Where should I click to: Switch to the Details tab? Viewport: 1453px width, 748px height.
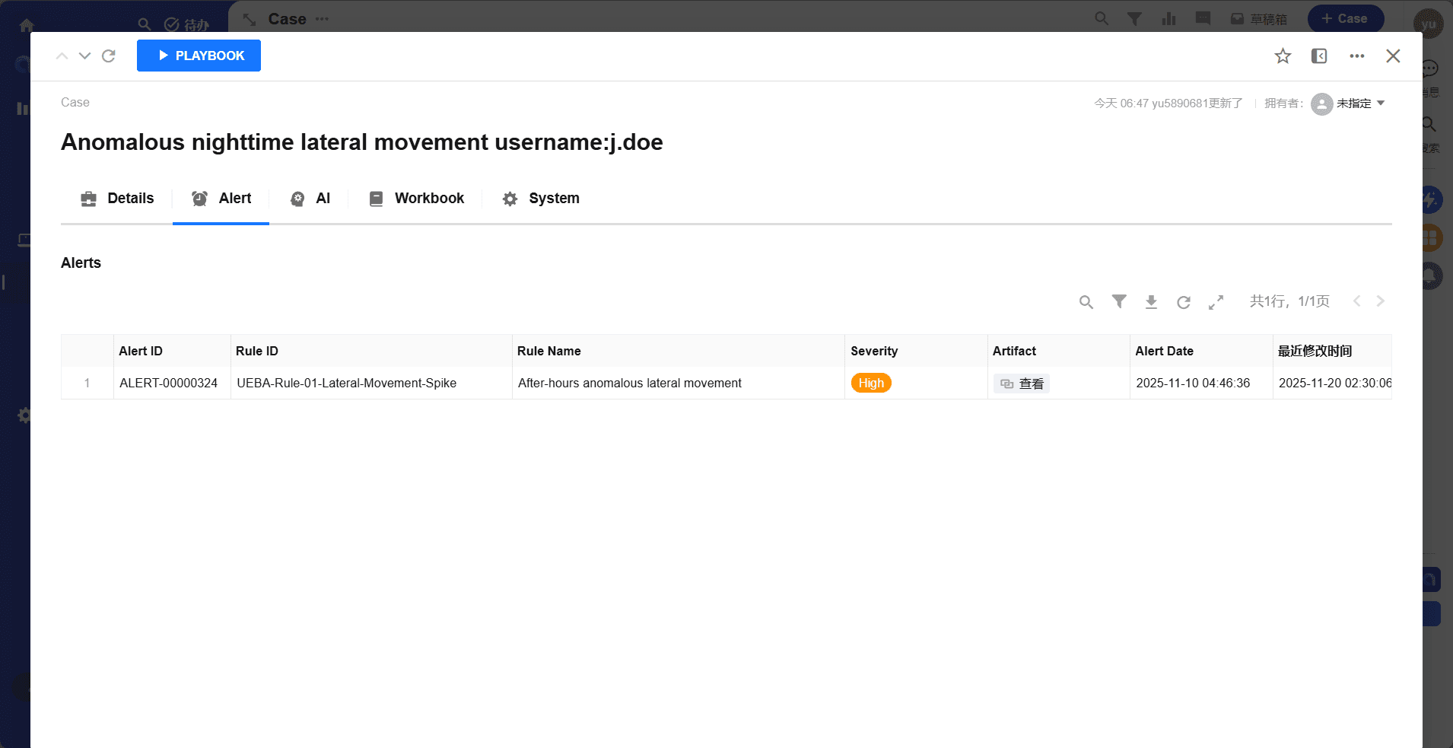117,199
